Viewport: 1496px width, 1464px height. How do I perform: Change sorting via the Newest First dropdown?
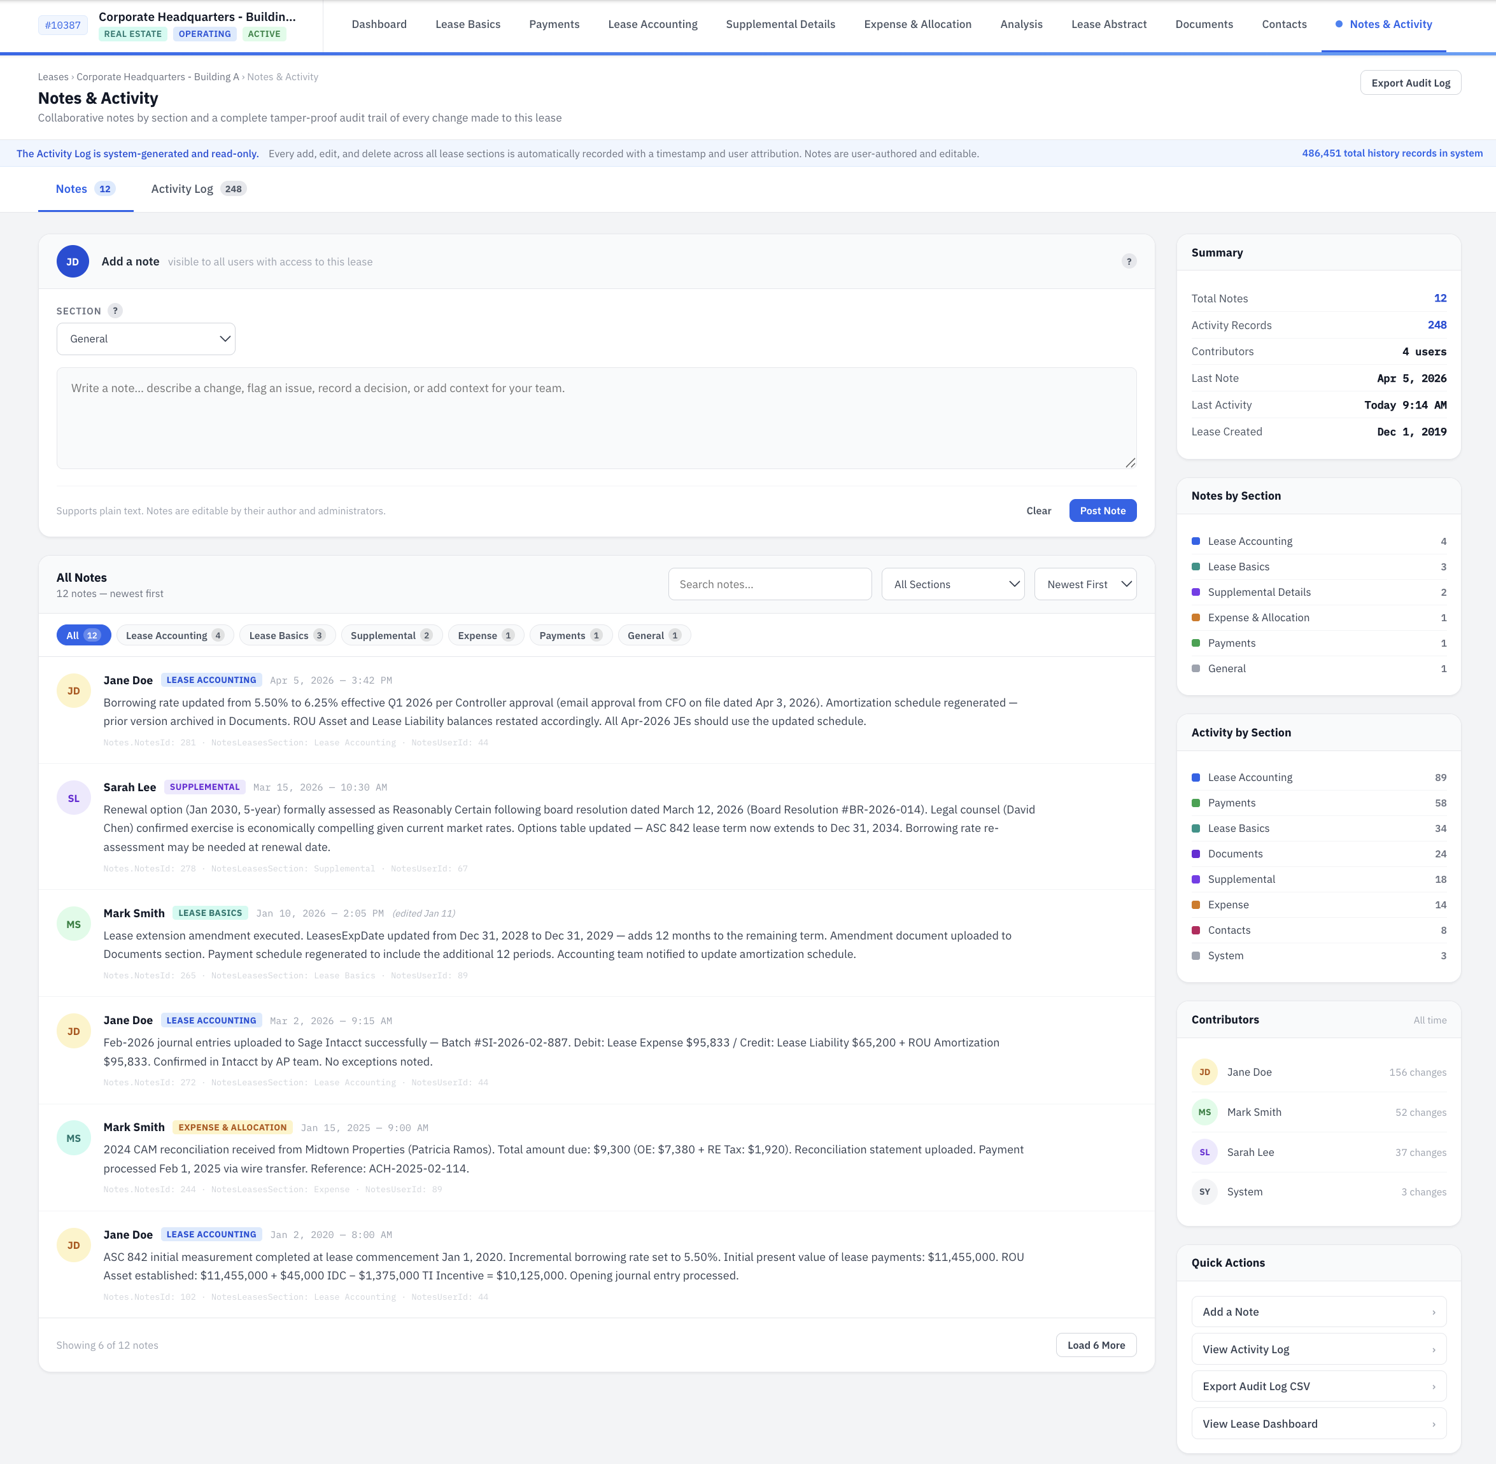(x=1085, y=584)
